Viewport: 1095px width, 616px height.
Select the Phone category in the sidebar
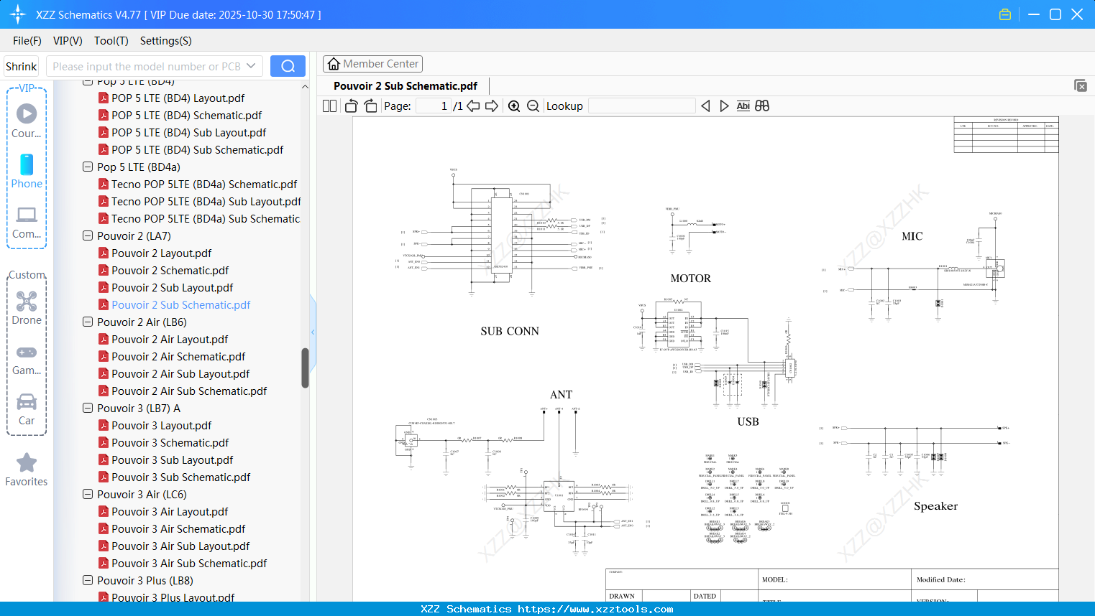click(x=26, y=172)
